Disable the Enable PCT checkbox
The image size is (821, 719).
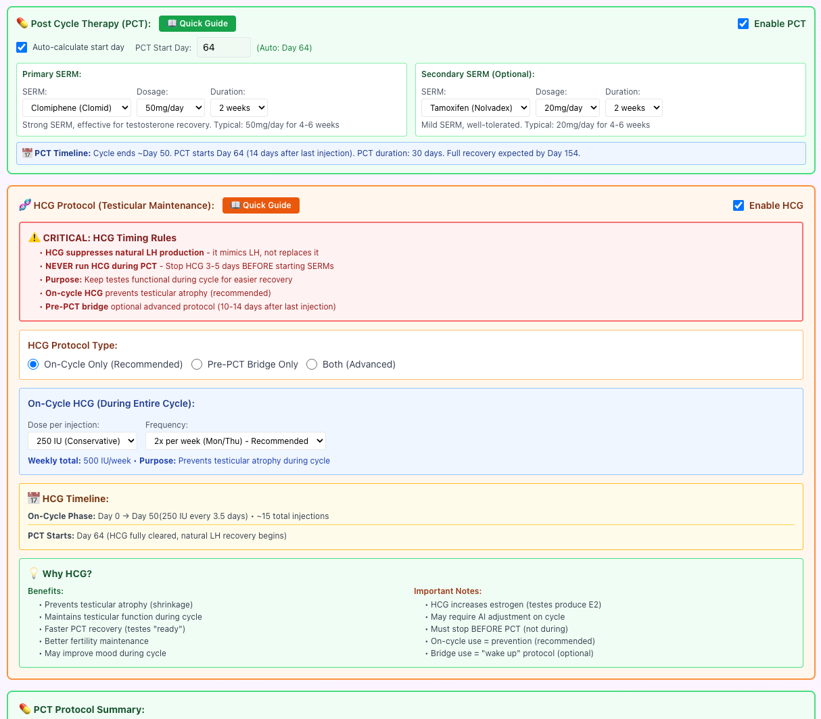pos(743,23)
